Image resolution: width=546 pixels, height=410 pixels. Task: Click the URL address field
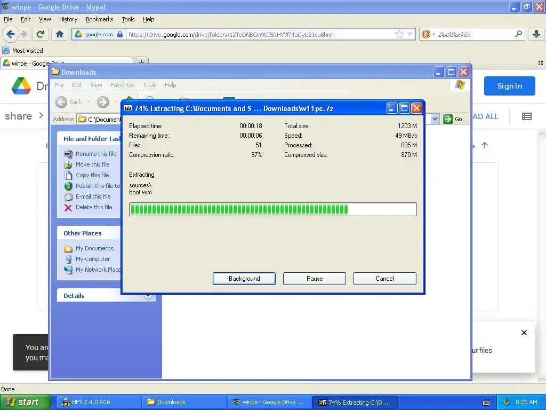260,35
